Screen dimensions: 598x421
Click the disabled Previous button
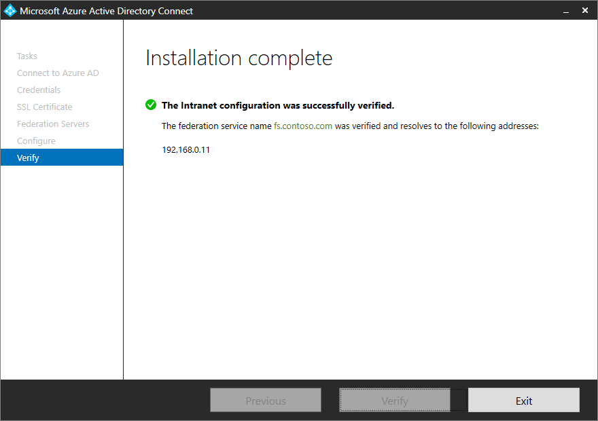[x=265, y=400]
